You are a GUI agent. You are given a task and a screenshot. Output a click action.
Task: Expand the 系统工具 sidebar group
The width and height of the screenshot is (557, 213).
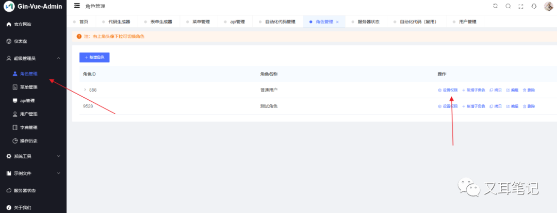coord(33,156)
